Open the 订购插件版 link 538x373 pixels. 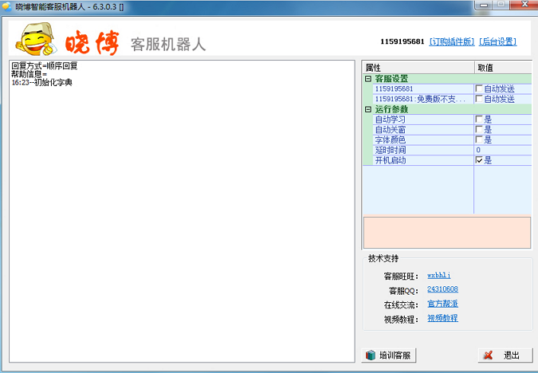pos(451,41)
